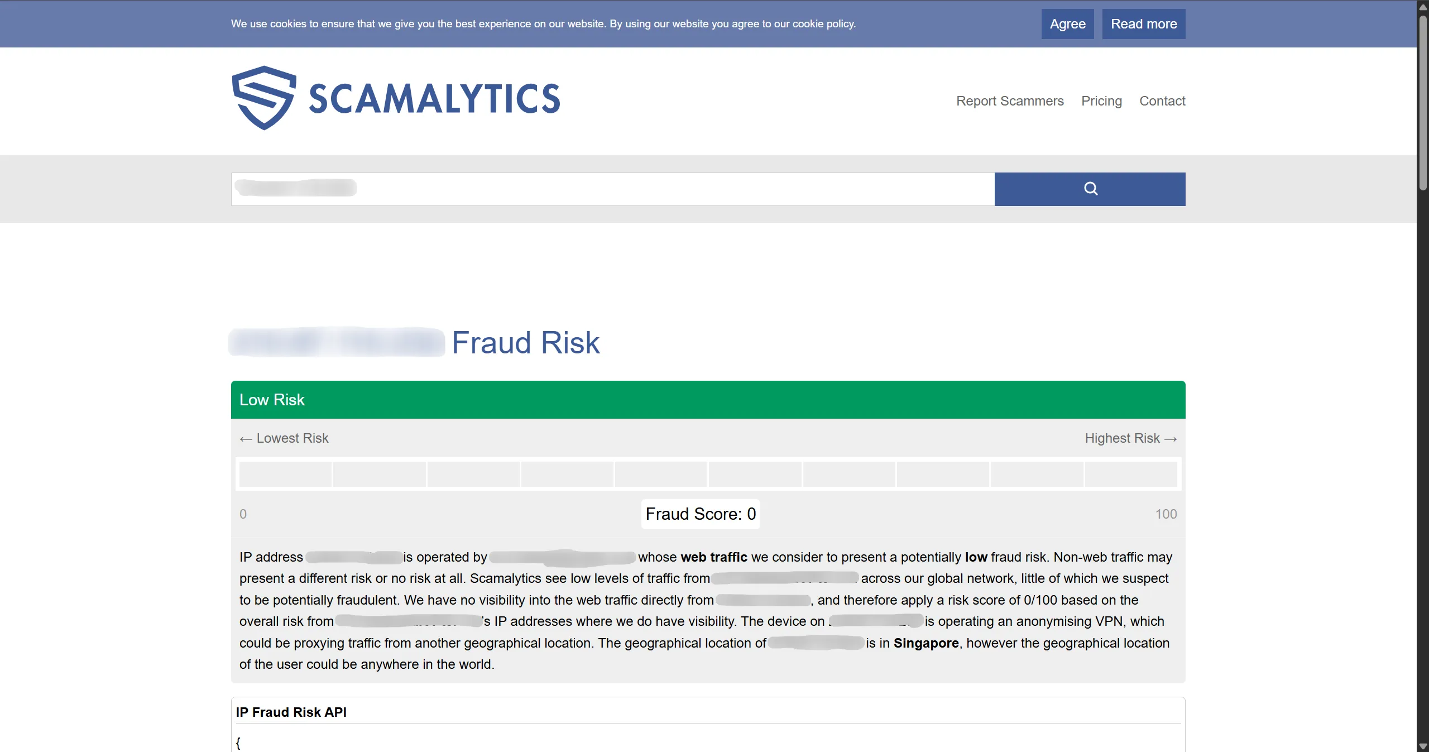Click the Fraud Score: 0 badge

pyautogui.click(x=701, y=514)
